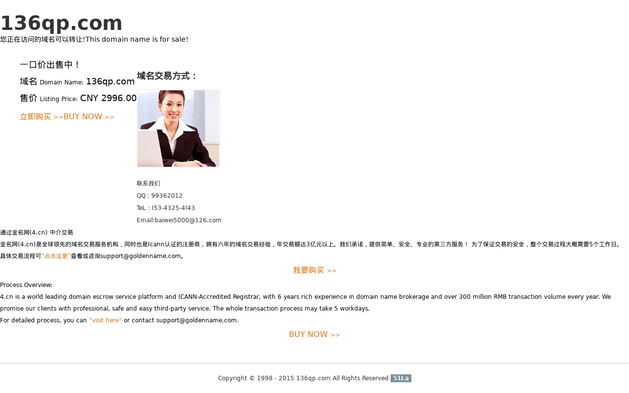Click the Domain Name 136qp.com text
The width and height of the screenshot is (629, 393).
point(77,81)
